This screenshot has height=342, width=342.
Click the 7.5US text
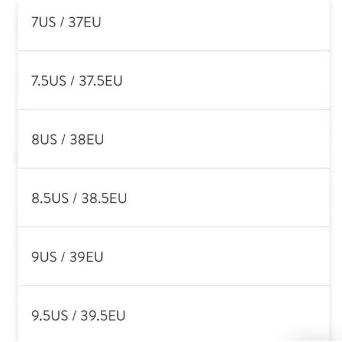pyautogui.click(x=48, y=81)
